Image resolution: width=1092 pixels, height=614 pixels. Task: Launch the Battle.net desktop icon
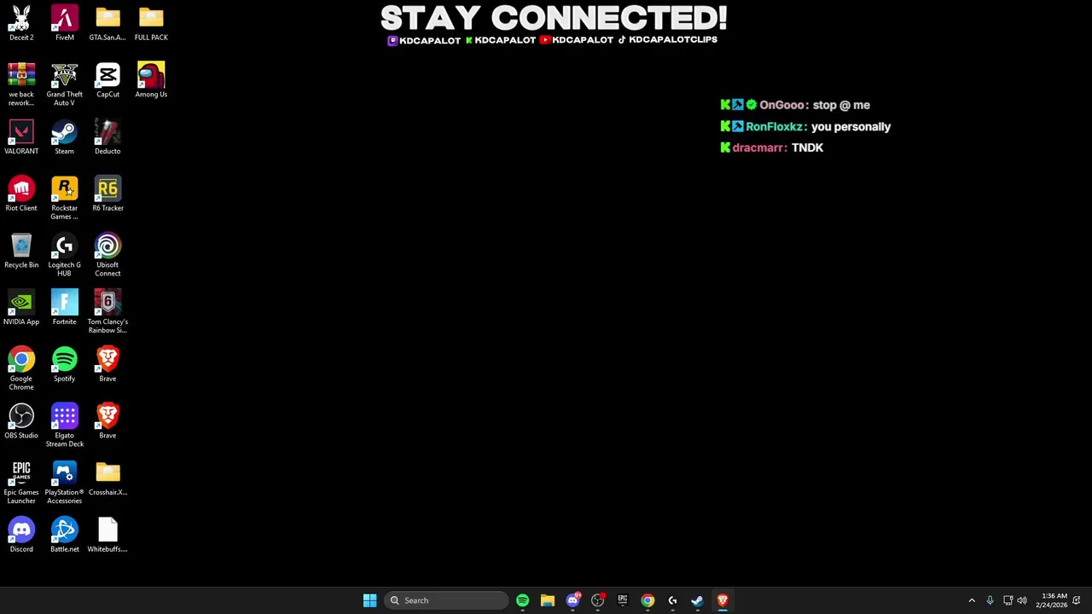[x=64, y=535]
